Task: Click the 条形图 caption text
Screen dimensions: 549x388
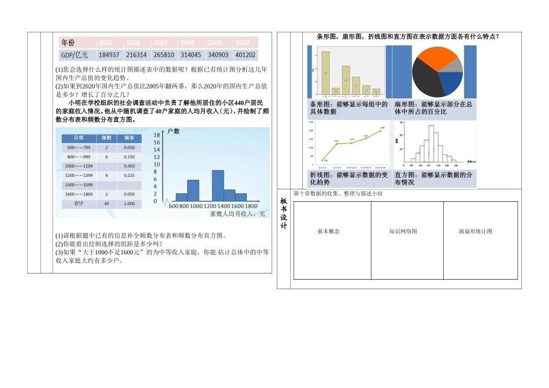Action: pyautogui.click(x=348, y=108)
